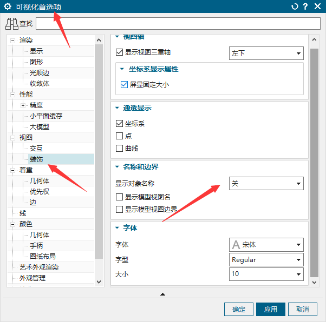
Task: Open help with the question mark icon
Action: 305,7
